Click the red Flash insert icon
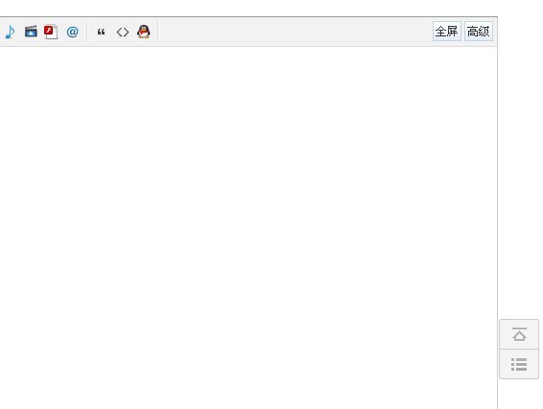The height and width of the screenshot is (409, 543). pos(51,32)
